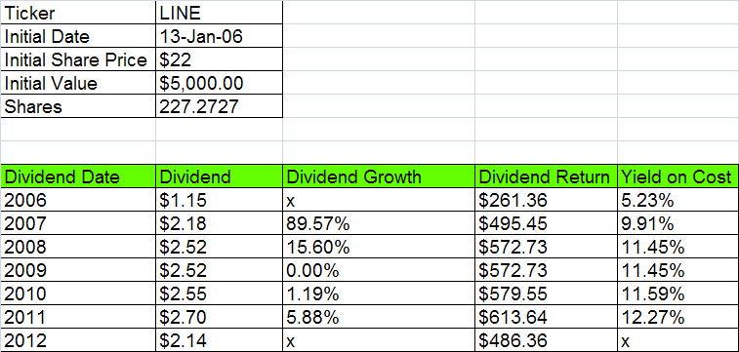Select the $22 share price cell
739x352 pixels.
click(219, 59)
